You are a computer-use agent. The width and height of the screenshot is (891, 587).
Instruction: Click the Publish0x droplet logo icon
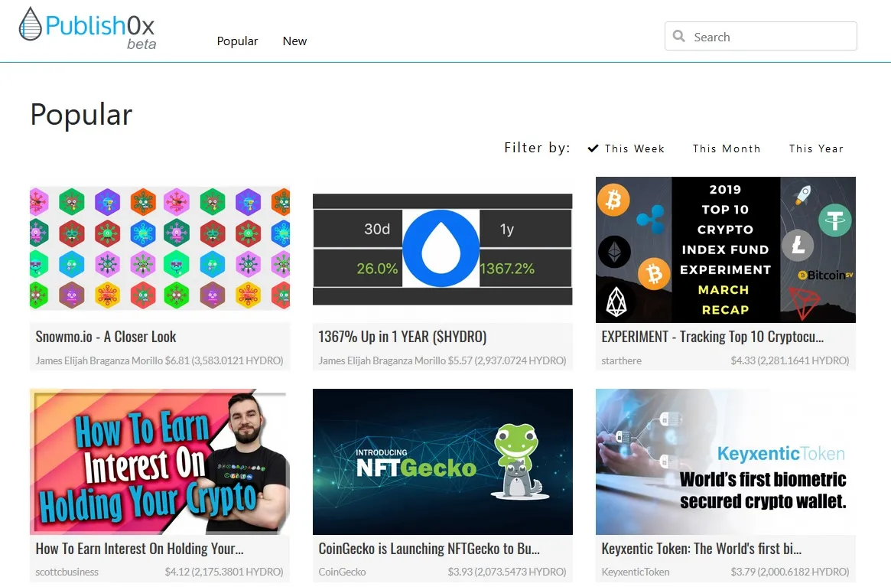click(30, 24)
